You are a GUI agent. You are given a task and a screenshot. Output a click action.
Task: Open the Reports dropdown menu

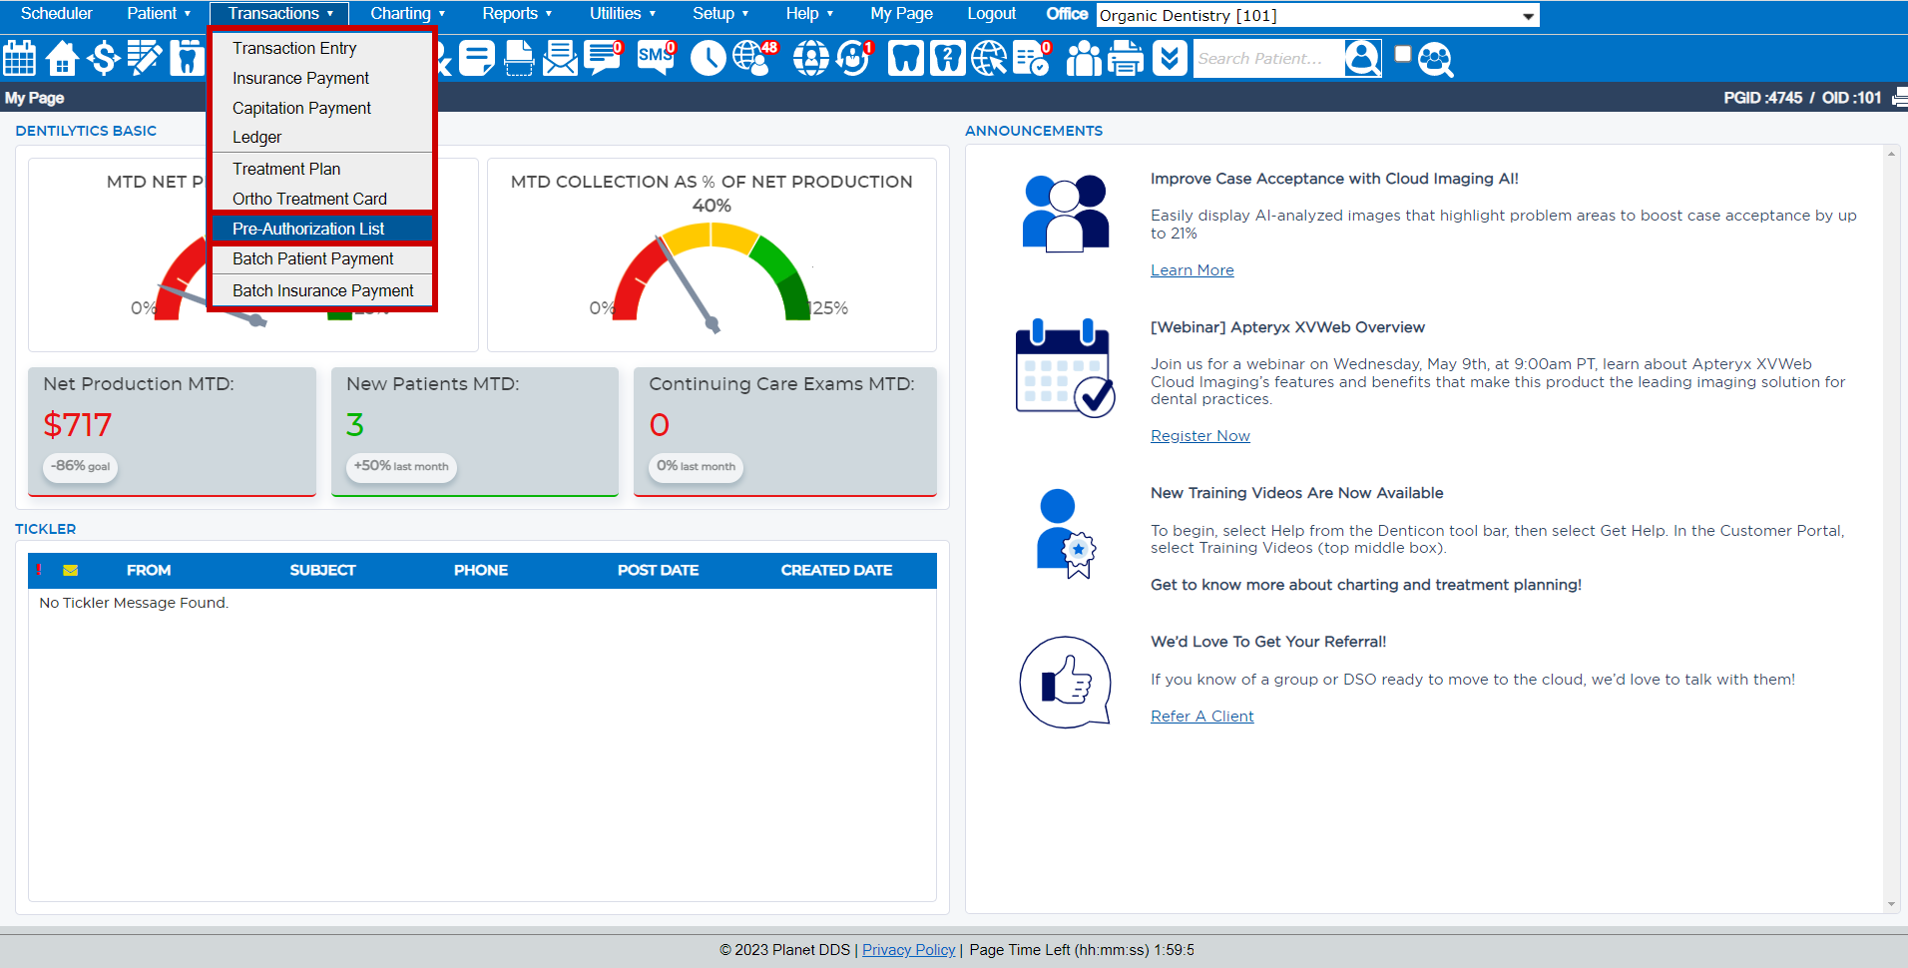pyautogui.click(x=516, y=13)
